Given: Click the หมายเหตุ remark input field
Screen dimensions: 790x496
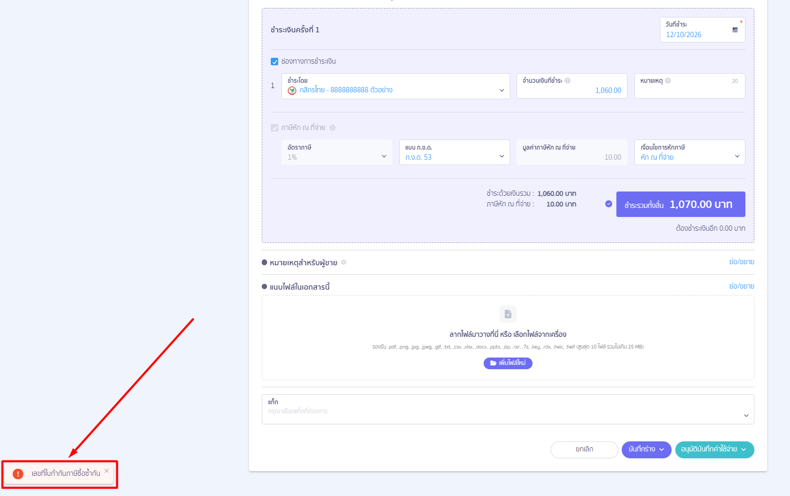Looking at the screenshot, I should [690, 86].
